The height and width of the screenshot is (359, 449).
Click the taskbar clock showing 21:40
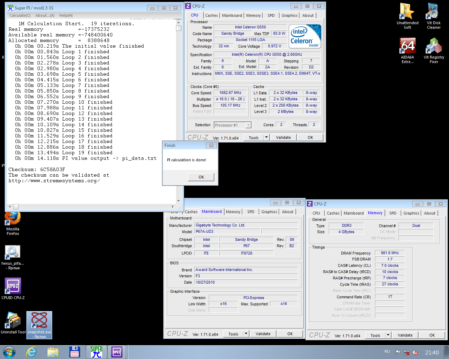point(432,352)
